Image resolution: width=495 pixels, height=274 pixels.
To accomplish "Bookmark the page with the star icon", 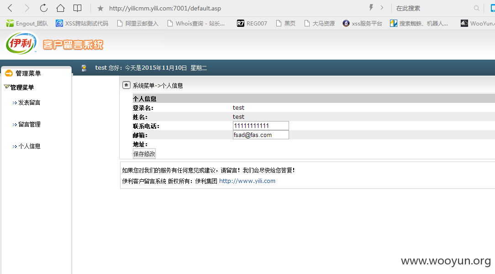I will point(100,9).
